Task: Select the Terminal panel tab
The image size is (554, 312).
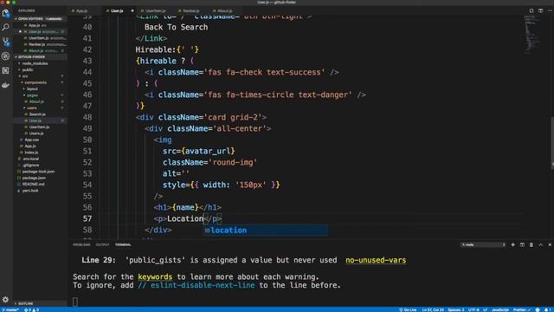Action: tap(123, 244)
